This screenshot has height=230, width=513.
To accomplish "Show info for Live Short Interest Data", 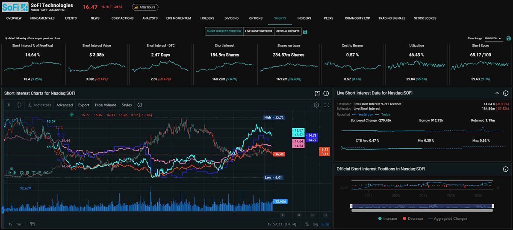I will [506, 93].
